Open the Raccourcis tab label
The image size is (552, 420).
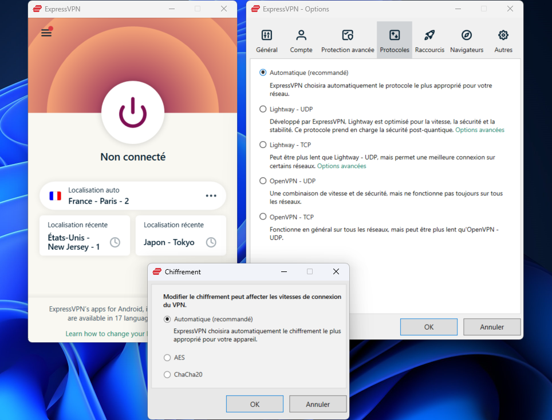(429, 50)
